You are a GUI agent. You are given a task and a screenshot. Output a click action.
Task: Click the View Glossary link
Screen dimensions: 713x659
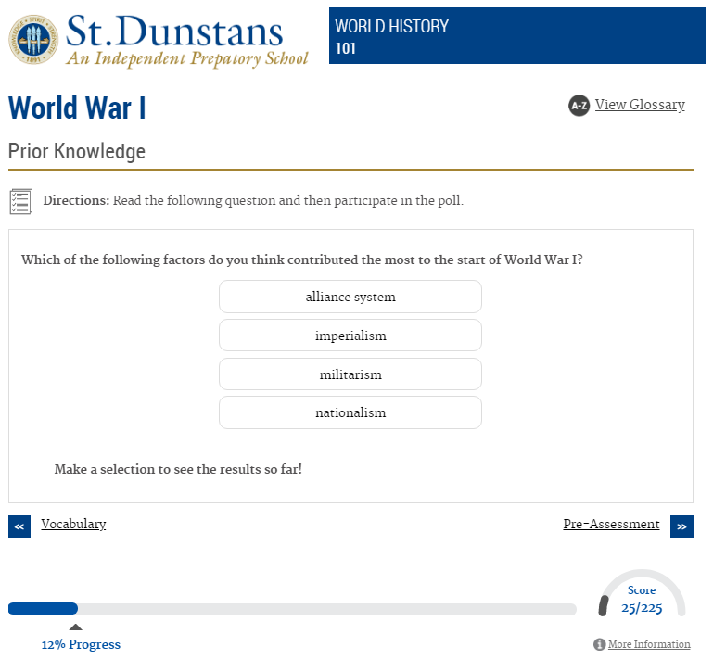click(640, 105)
